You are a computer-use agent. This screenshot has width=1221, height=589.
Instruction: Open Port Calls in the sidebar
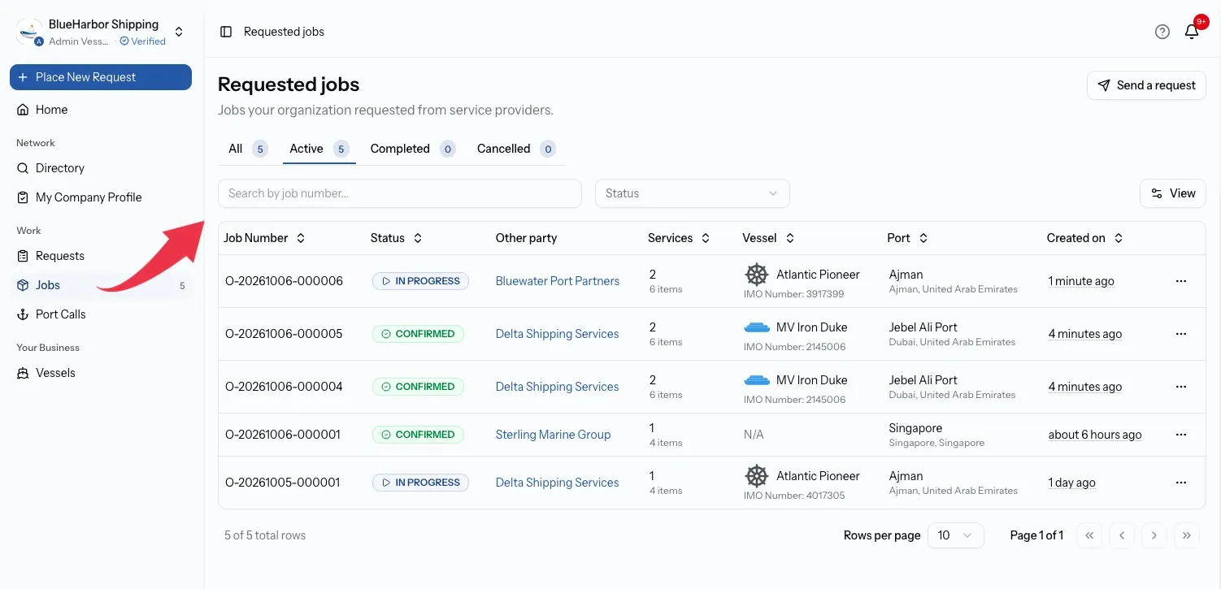click(101, 314)
